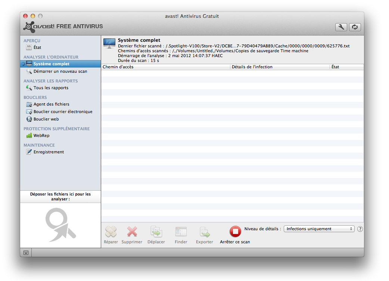The width and height of the screenshot is (389, 281).
Task: Click the Déplacer move icon
Action: pyautogui.click(x=156, y=232)
